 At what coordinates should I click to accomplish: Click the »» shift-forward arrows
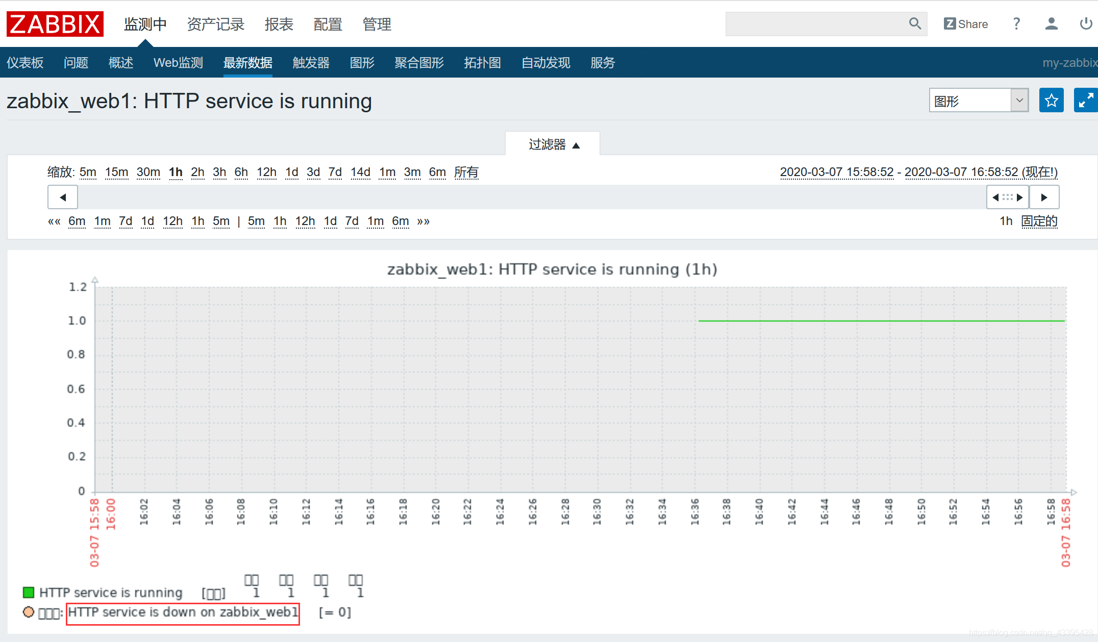[x=423, y=221]
